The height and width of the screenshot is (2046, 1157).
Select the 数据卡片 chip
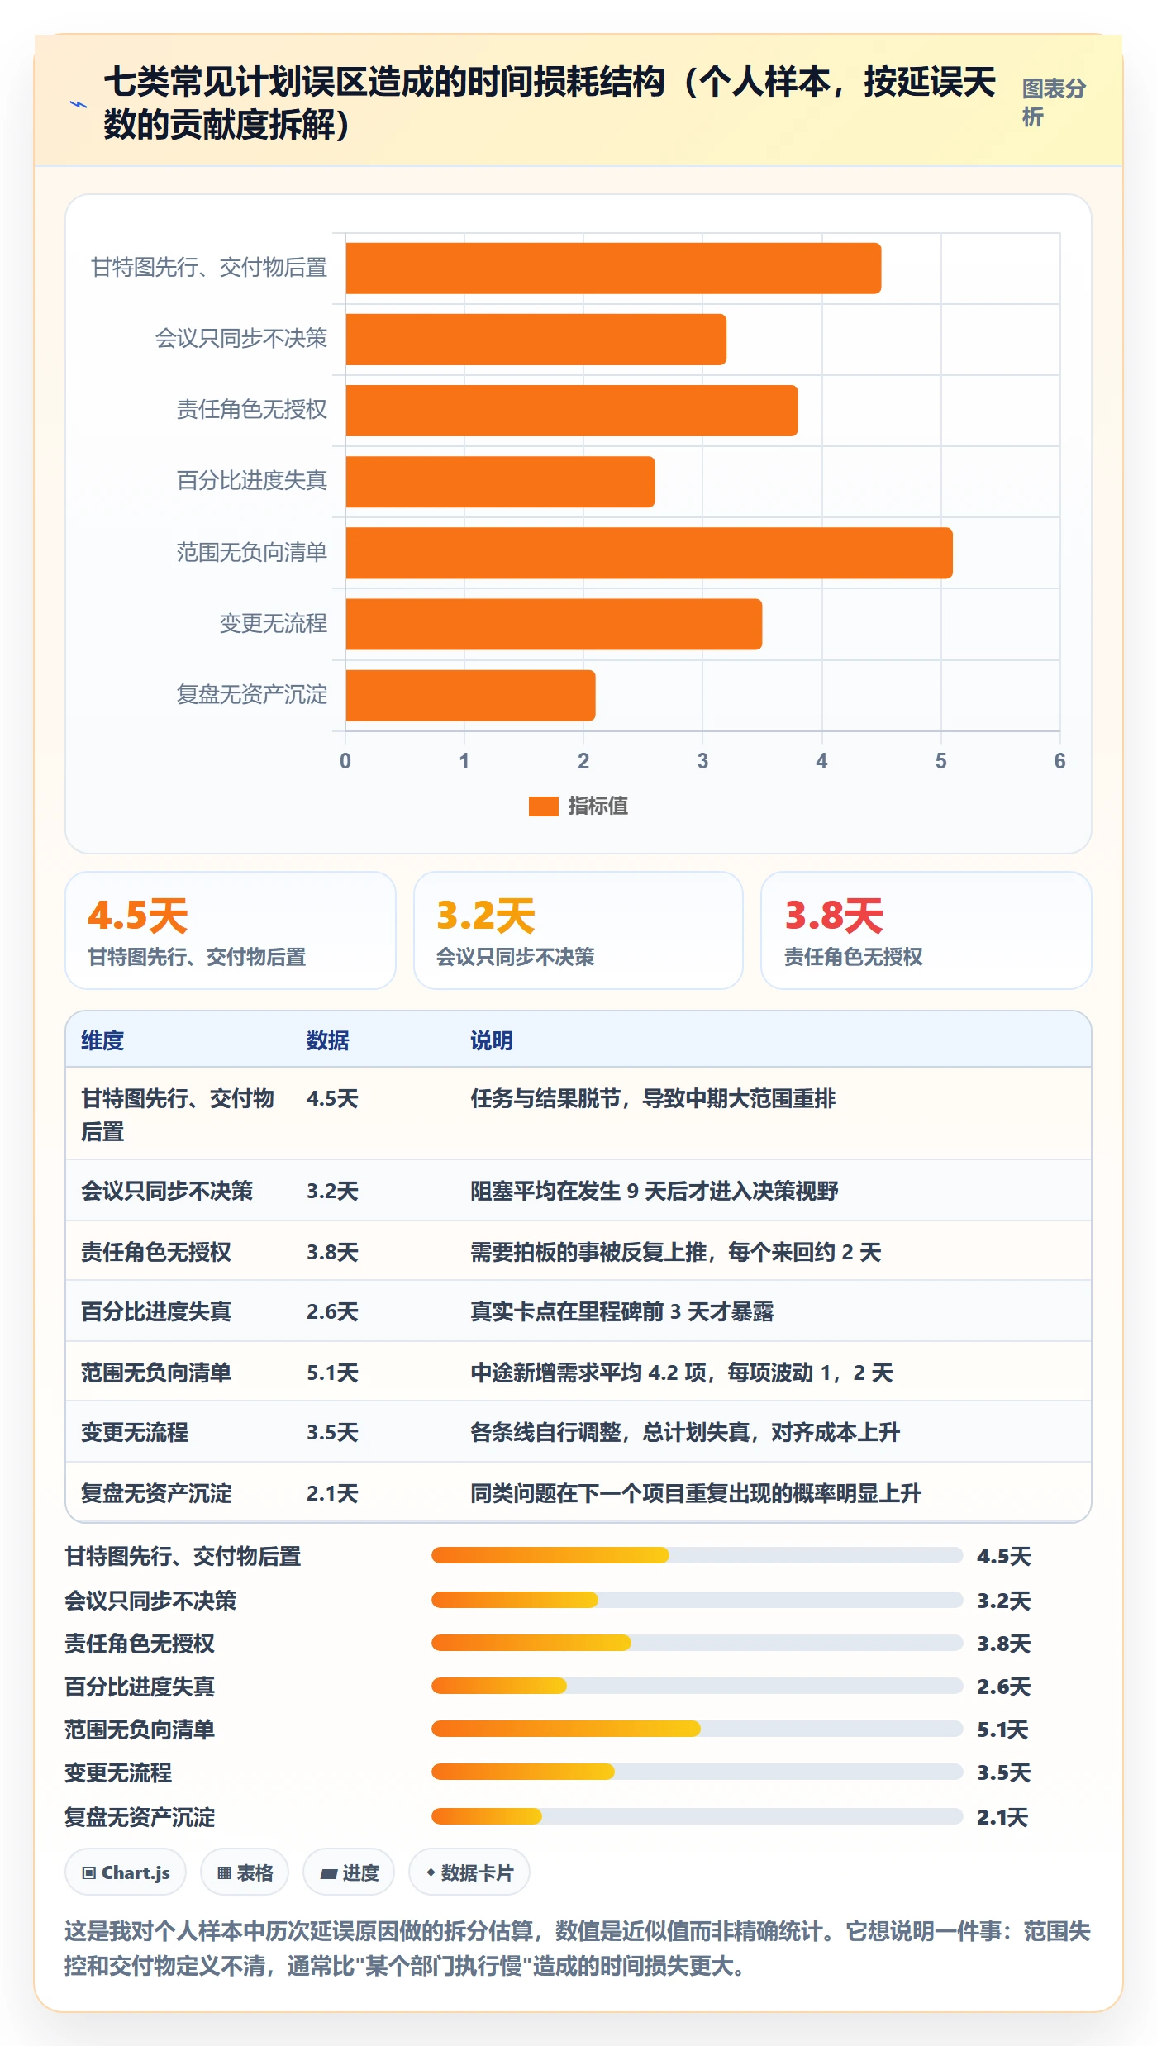tap(469, 1872)
